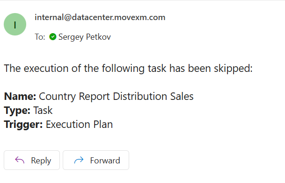Click the word "skipped:" in the message
Viewport: 285px width, 183px height.
[233, 69]
